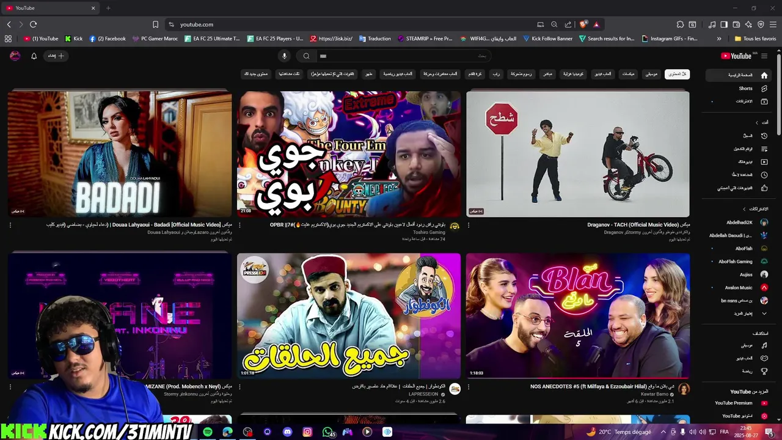The width and height of the screenshot is (782, 440).
Task: Open the browser main menu icon
Action: click(773, 24)
